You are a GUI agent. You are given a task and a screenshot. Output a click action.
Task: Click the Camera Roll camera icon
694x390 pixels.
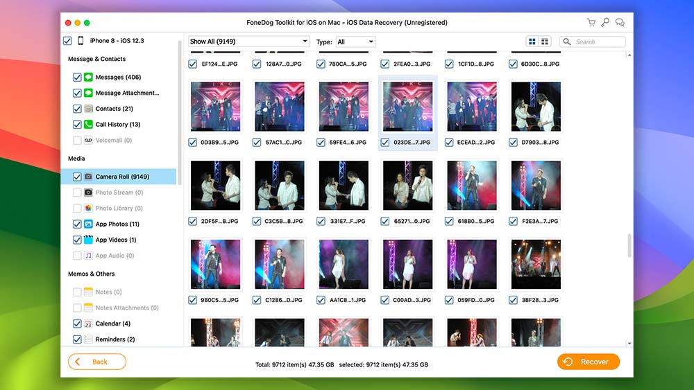(88, 177)
